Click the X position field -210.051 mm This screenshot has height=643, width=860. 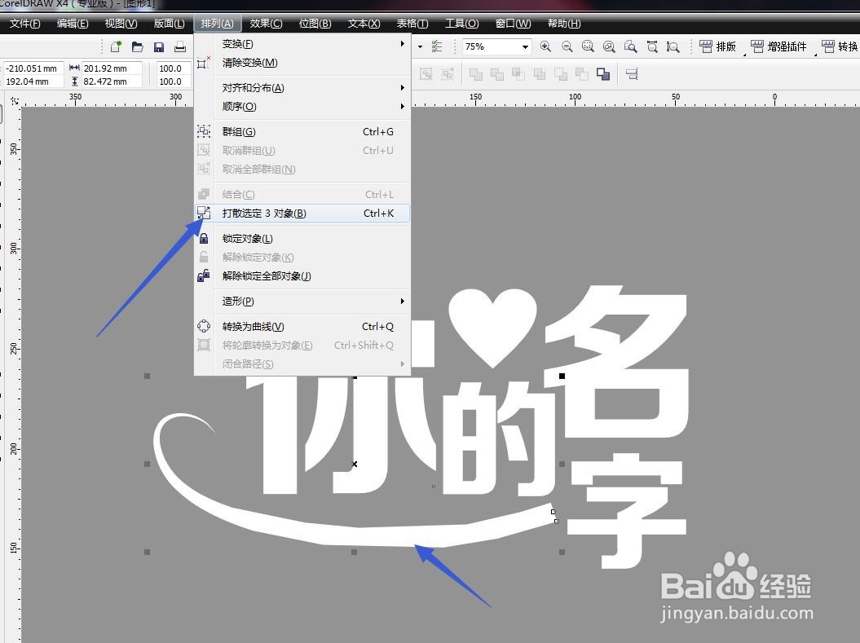pos(33,68)
